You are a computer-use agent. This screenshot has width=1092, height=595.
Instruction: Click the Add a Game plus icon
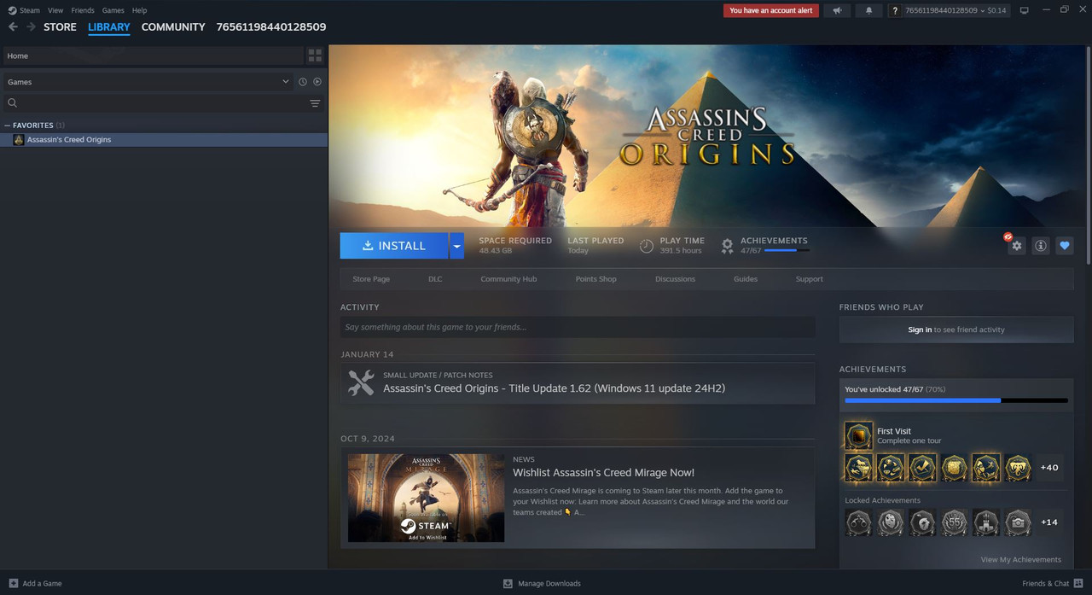coord(13,583)
